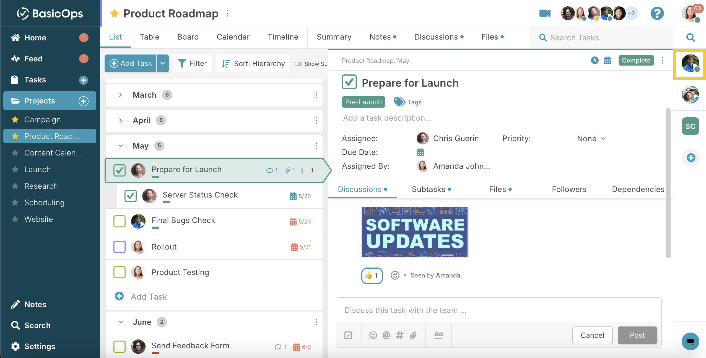This screenshot has width=706, height=358.
Task: Expand the March task group
Action: 120,95
